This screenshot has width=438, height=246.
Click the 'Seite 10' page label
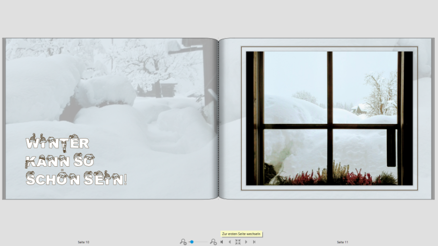click(84, 242)
